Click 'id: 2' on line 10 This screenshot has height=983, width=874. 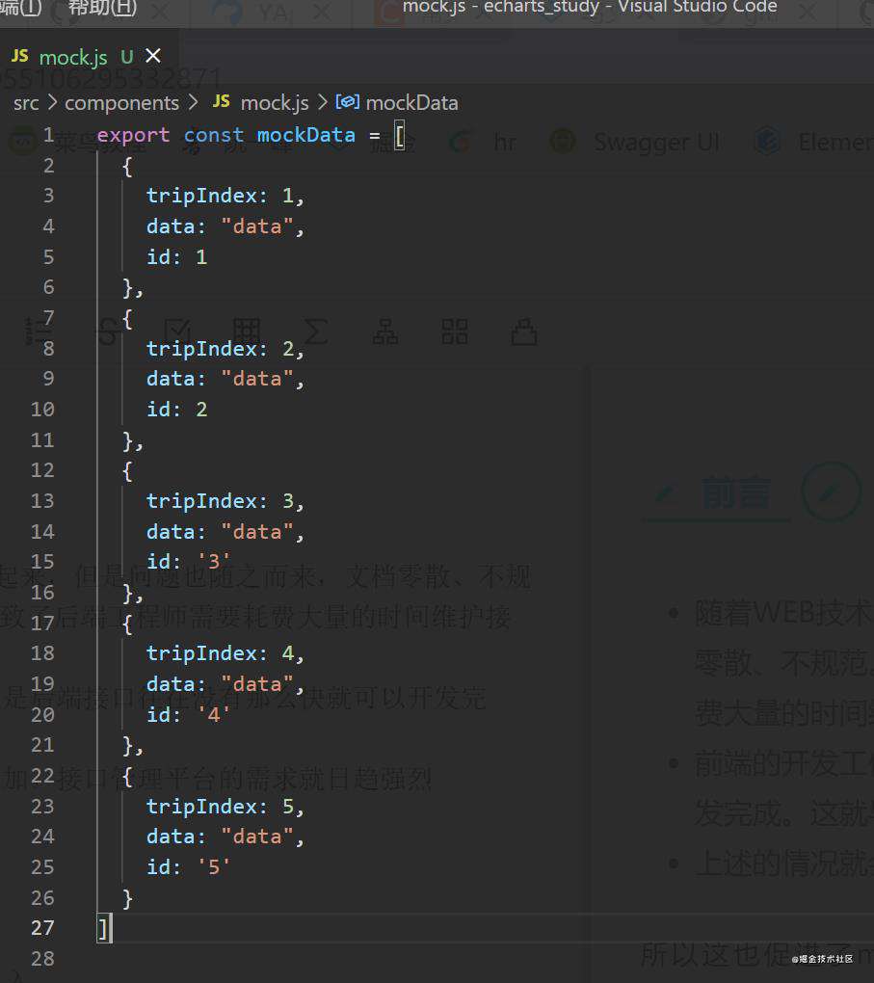coord(176,410)
